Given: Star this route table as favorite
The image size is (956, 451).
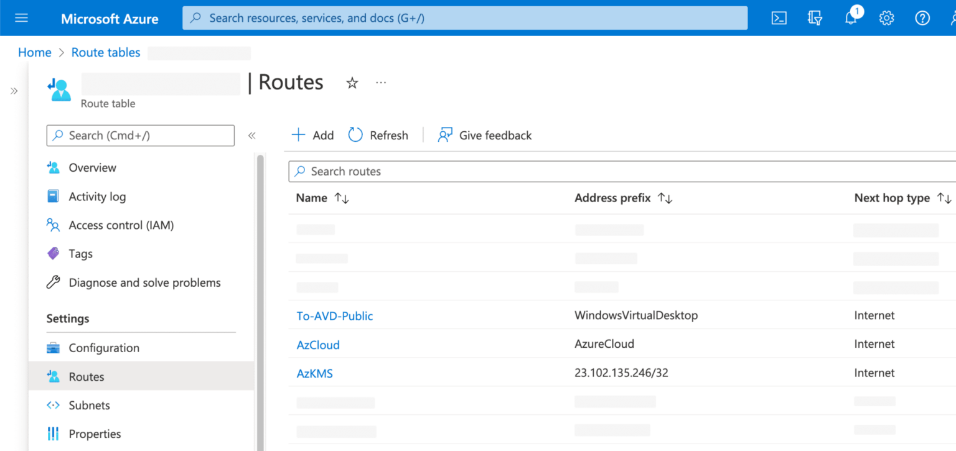Looking at the screenshot, I should click(x=352, y=82).
